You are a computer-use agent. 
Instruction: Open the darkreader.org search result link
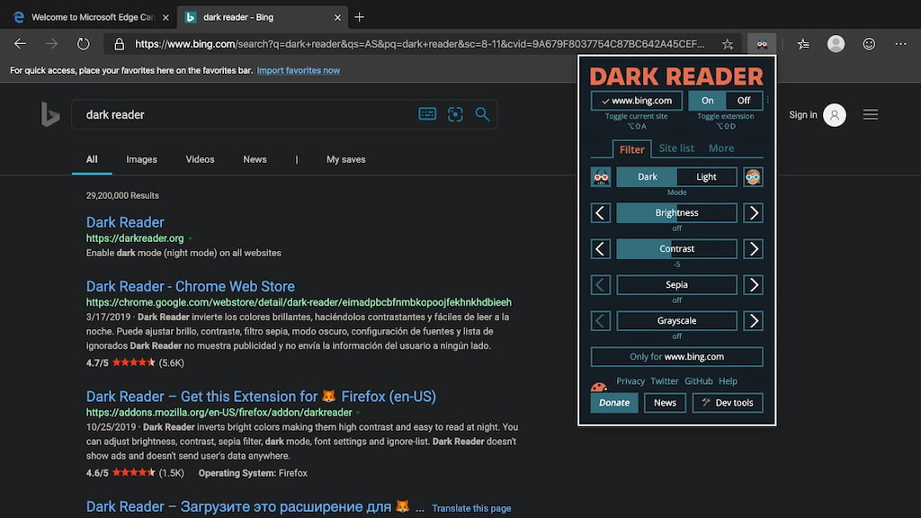[125, 222]
